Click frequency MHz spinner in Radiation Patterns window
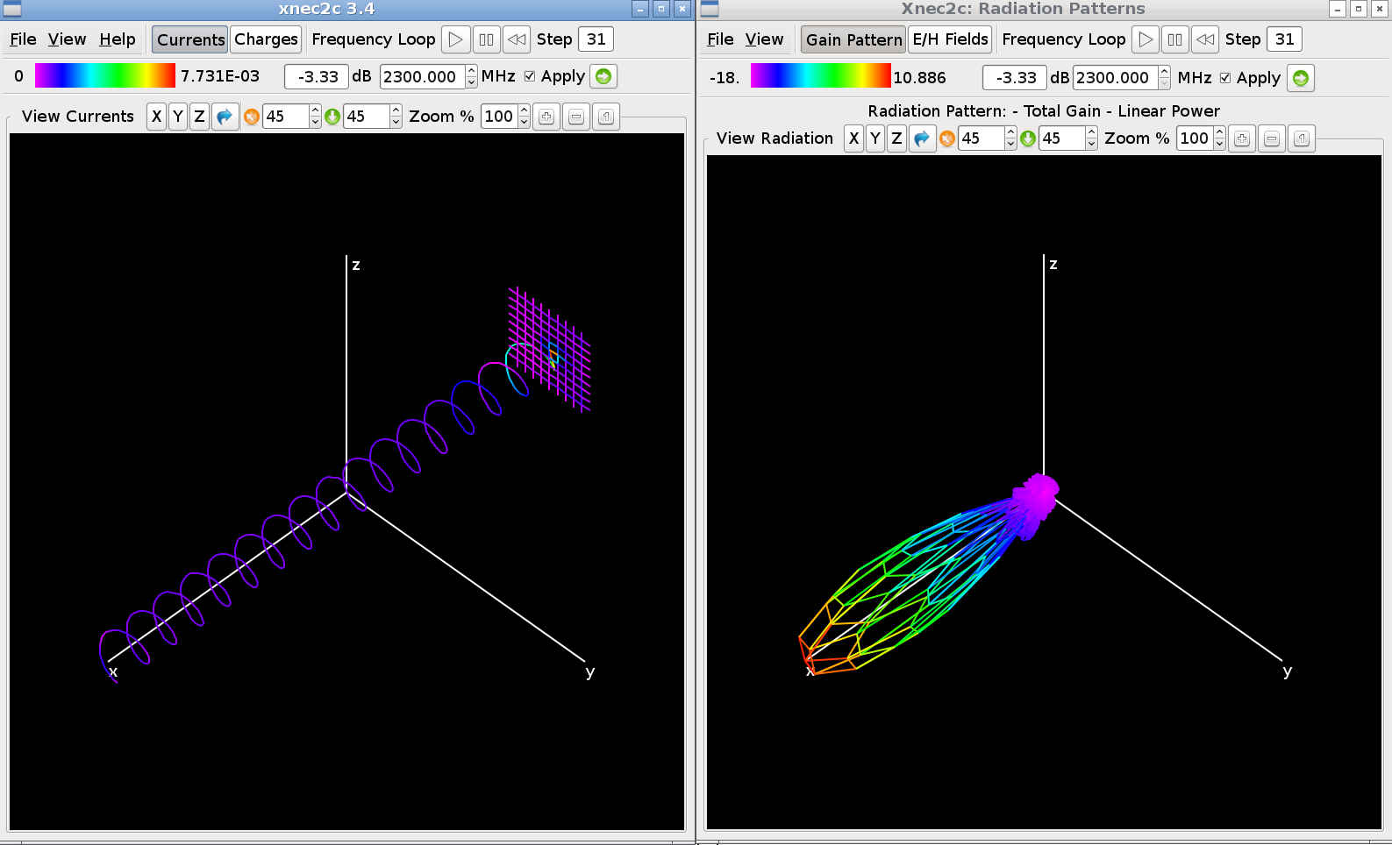1392x845 pixels. point(1122,78)
